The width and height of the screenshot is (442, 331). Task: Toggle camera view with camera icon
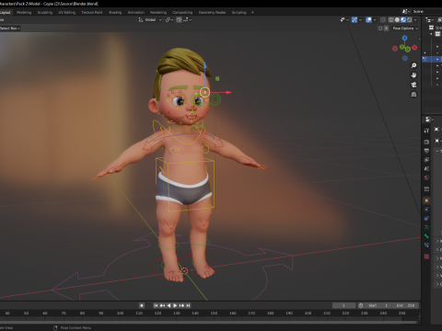pyautogui.click(x=413, y=85)
